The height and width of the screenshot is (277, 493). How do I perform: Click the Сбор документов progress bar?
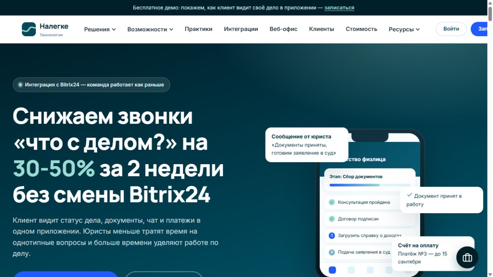[x=370, y=185]
